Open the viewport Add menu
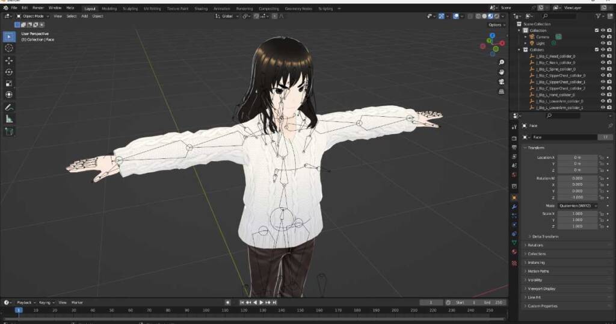This screenshot has height=324, width=616. (84, 16)
